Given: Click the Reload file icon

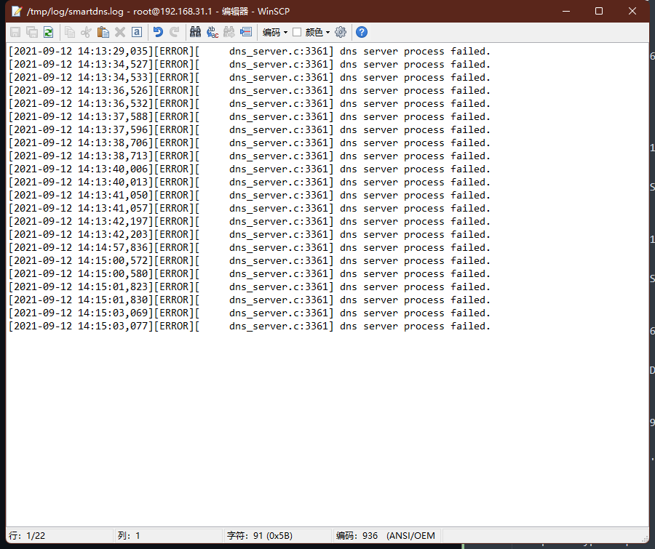Looking at the screenshot, I should pos(48,32).
